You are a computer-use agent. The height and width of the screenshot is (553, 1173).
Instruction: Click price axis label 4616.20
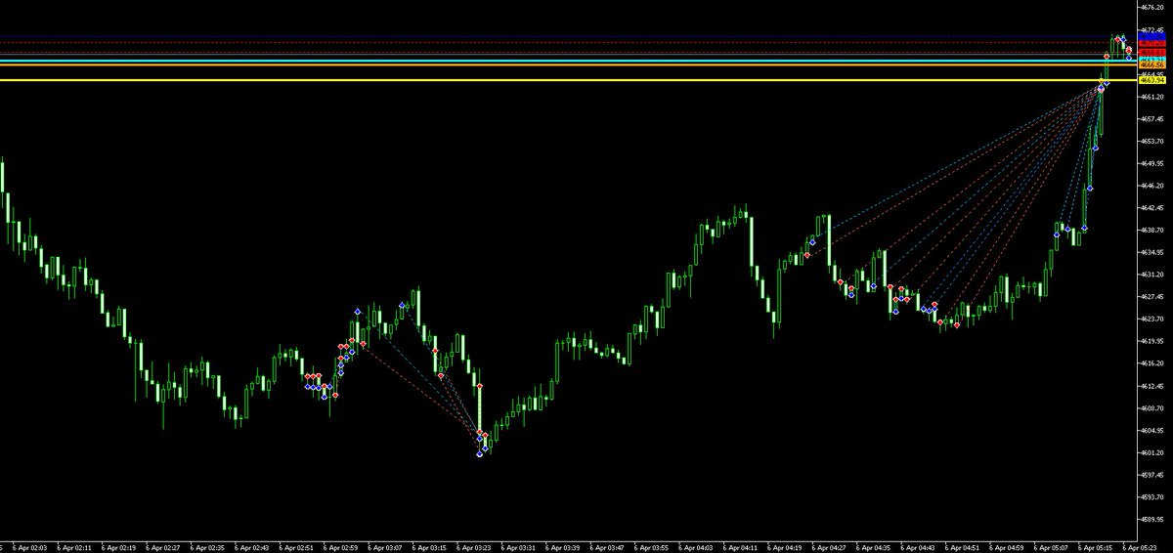click(x=1152, y=363)
